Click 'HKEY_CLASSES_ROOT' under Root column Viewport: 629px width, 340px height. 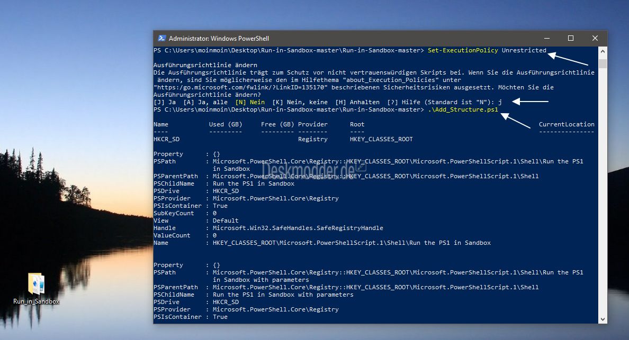tap(381, 140)
